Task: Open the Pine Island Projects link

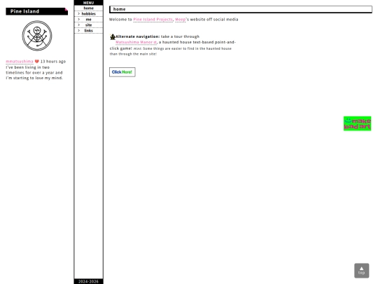Action: [153, 20]
